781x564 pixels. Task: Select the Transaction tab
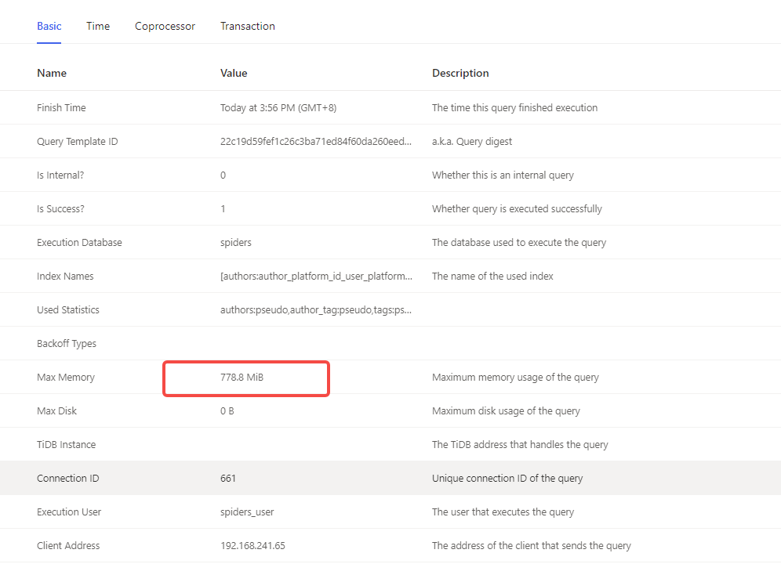248,27
